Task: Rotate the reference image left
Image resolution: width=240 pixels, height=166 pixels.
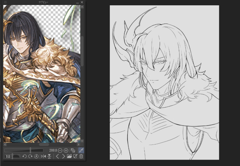Action: (25, 156)
